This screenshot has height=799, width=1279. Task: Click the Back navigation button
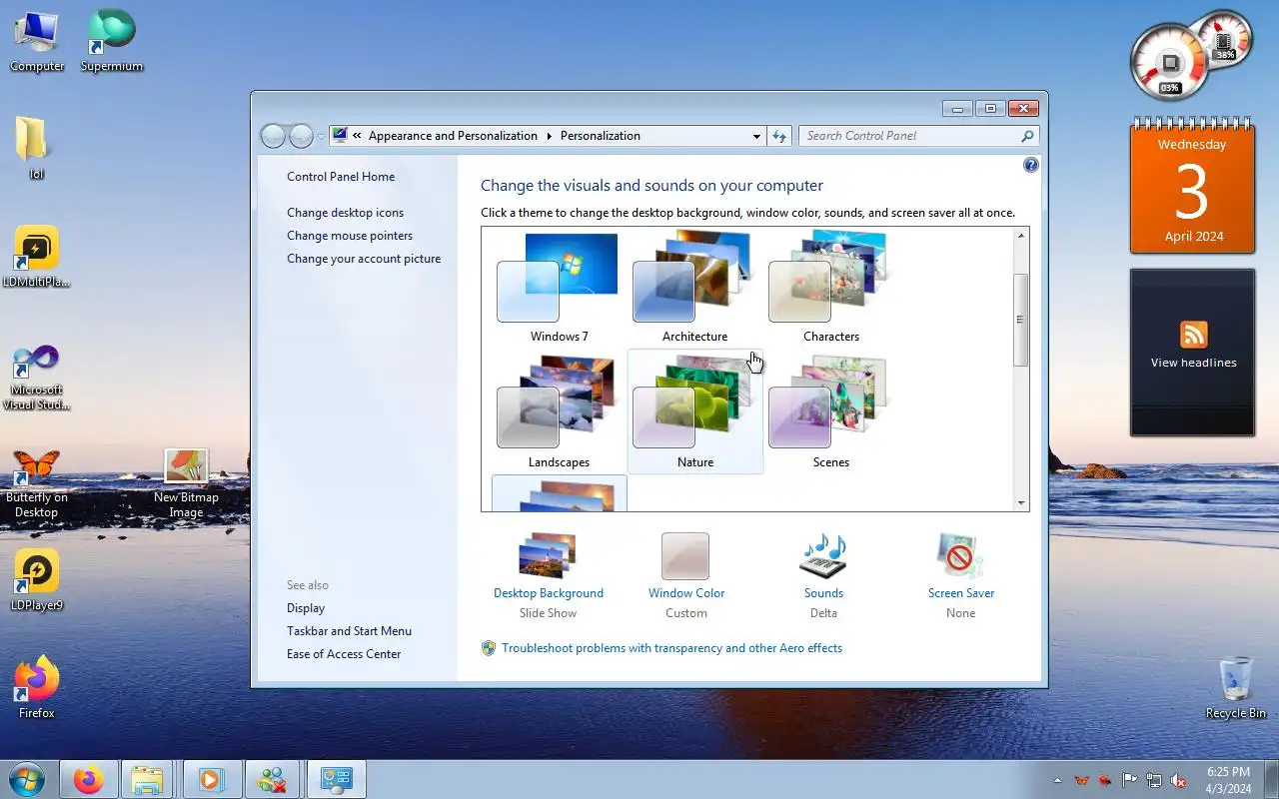click(x=273, y=136)
